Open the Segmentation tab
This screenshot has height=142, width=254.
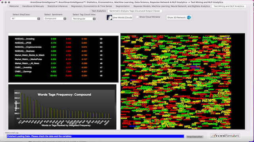click(123, 6)
